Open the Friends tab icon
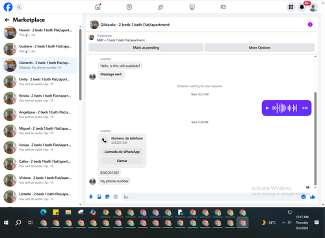This screenshot has width=325, height=238. pyautogui.click(x=161, y=7)
